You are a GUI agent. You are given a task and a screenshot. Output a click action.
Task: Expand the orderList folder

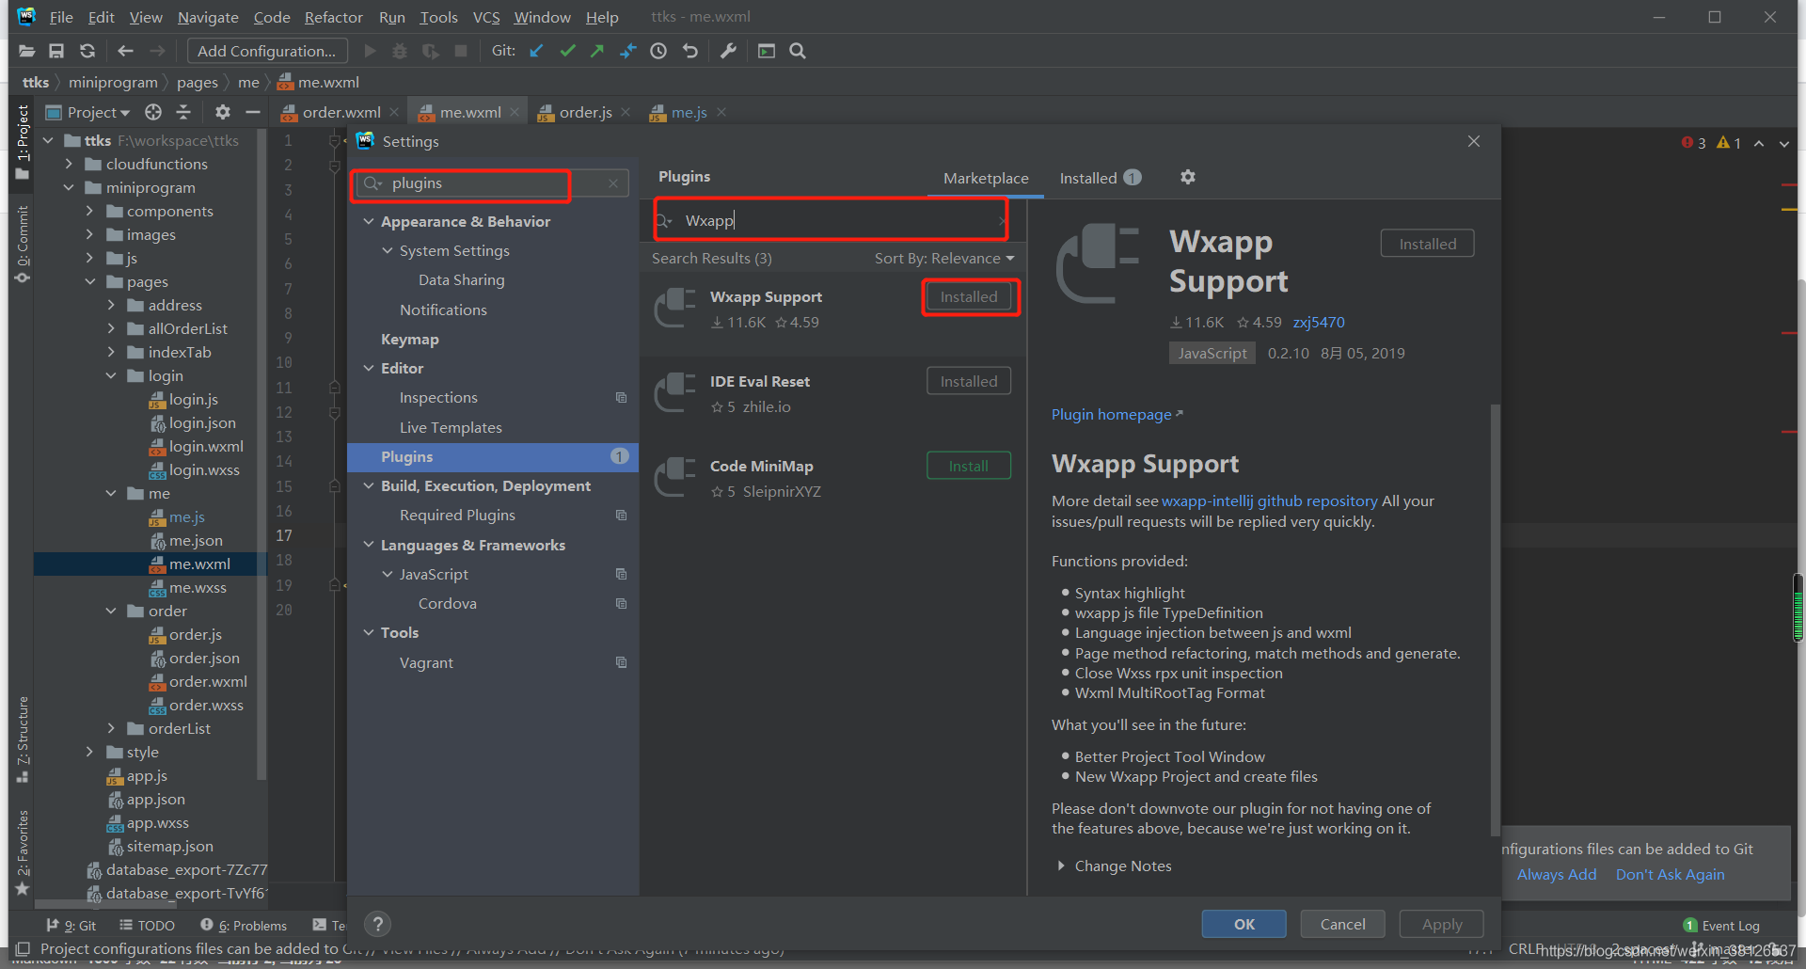111,728
